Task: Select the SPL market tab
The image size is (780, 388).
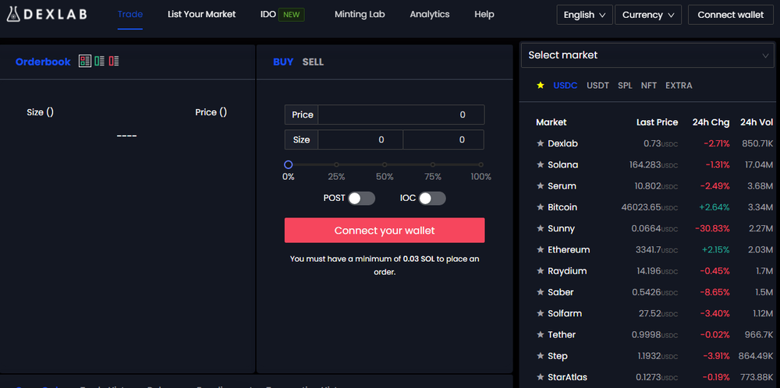Action: (x=625, y=86)
